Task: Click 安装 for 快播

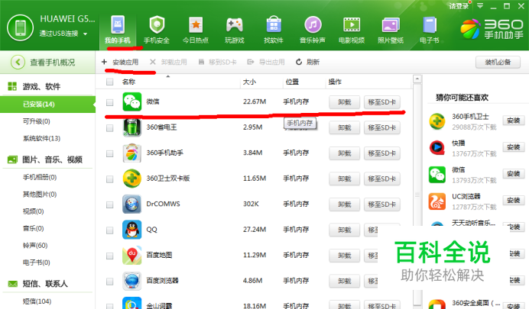Action: (x=513, y=147)
